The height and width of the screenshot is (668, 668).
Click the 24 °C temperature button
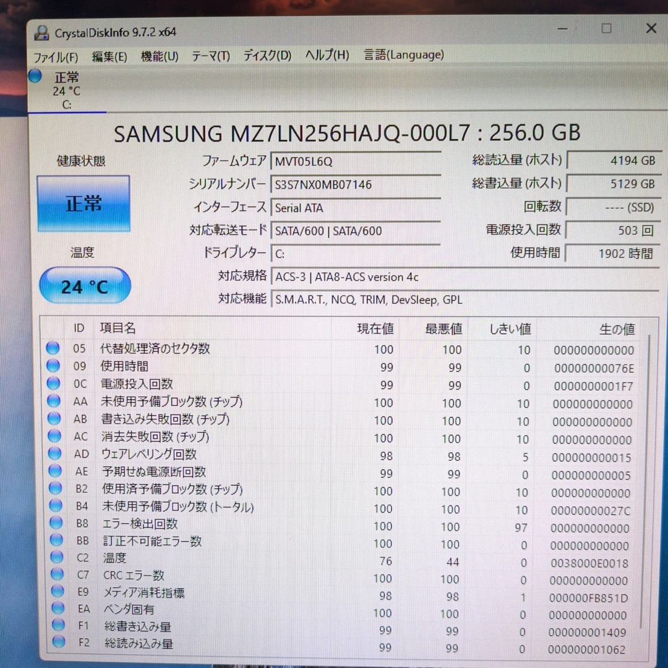[x=85, y=285]
